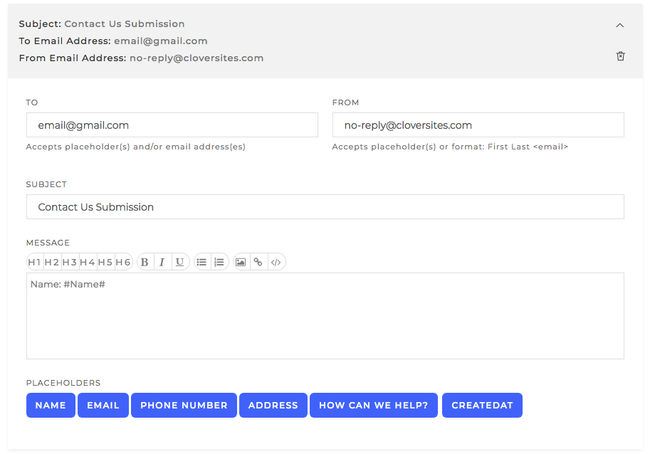
Task: Toggle italic text formatting
Action: [162, 261]
